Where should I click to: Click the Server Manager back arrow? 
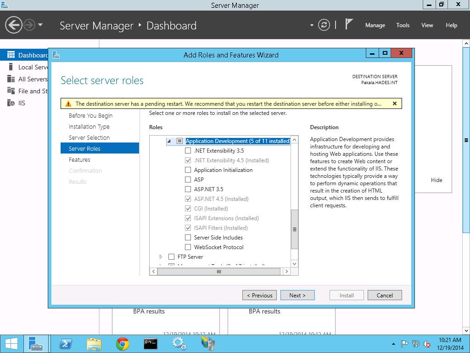tap(13, 25)
